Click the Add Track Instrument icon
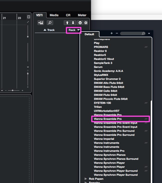Screen dimensions: 162x183 [x=41, y=23]
